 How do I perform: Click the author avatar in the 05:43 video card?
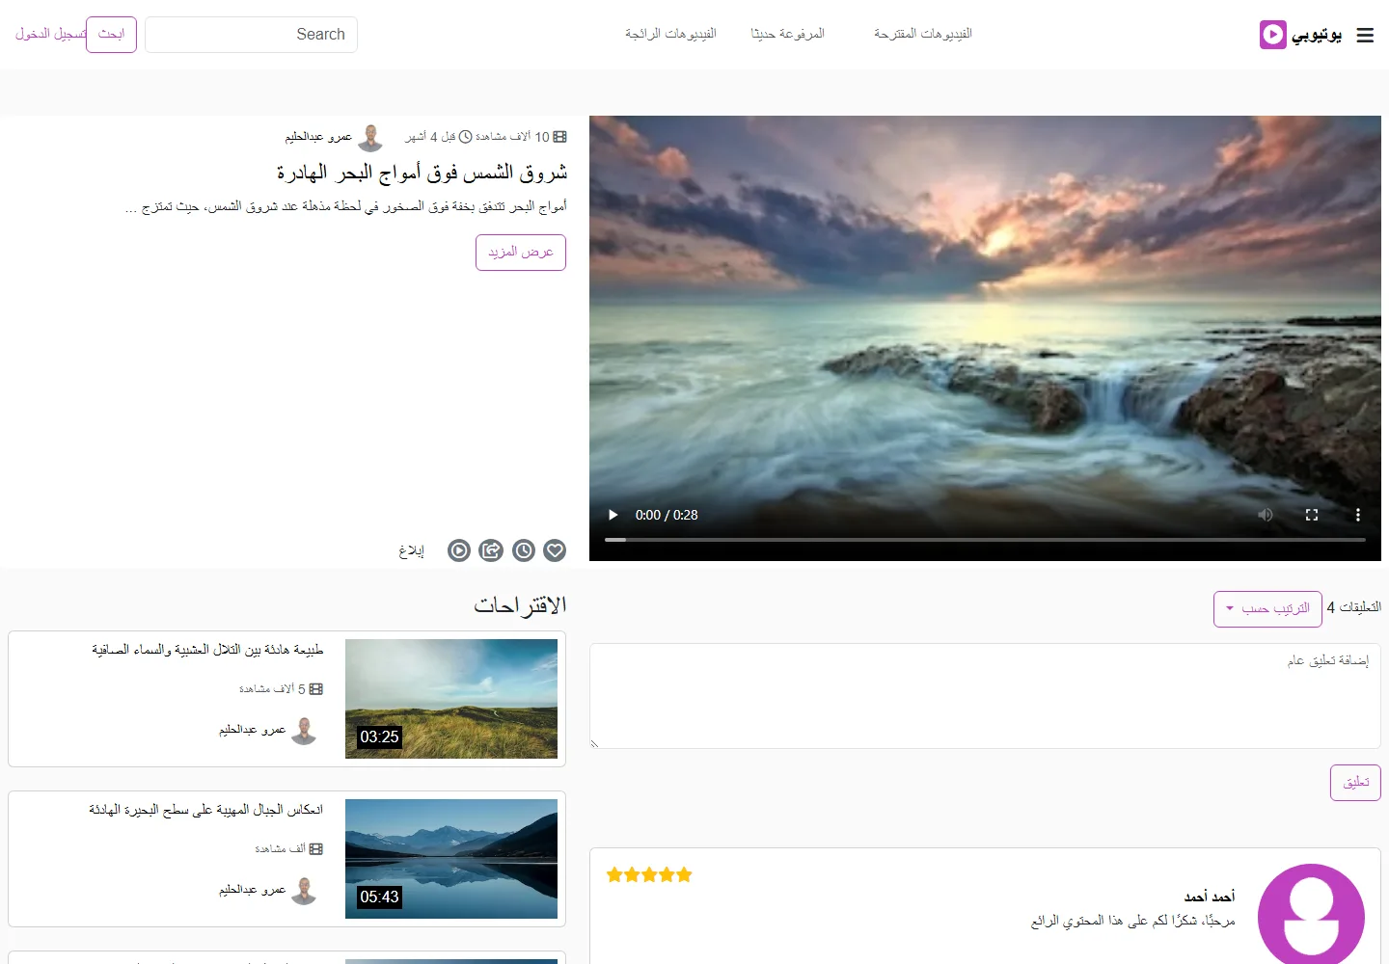[304, 891]
